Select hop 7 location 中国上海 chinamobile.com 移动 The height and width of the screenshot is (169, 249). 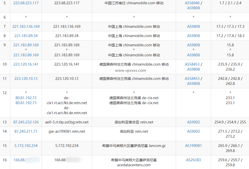134,27
